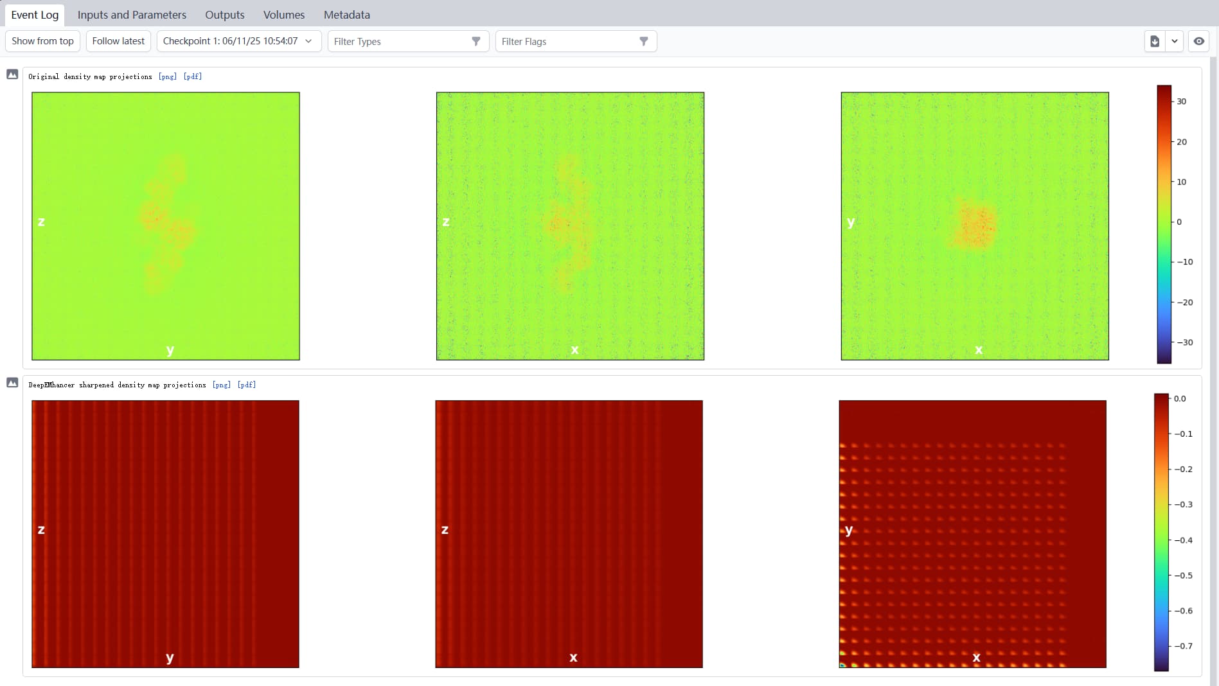Click the funnel icon in Filter Types
This screenshot has height=686, width=1219.
coord(476,41)
